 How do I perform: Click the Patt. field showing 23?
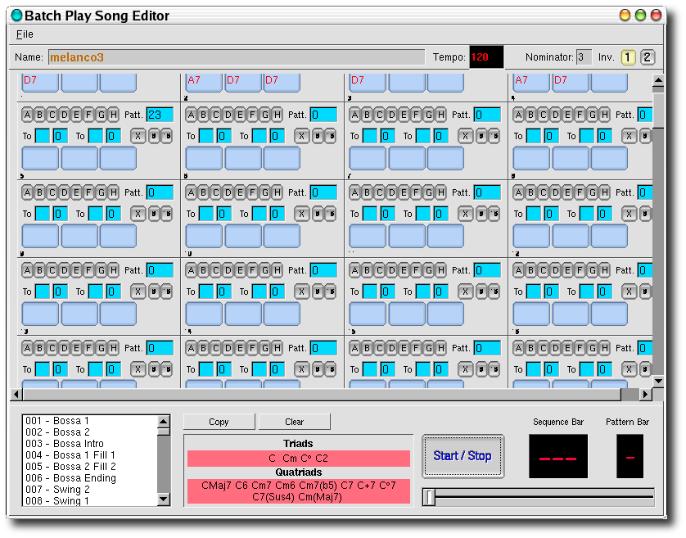(x=160, y=115)
